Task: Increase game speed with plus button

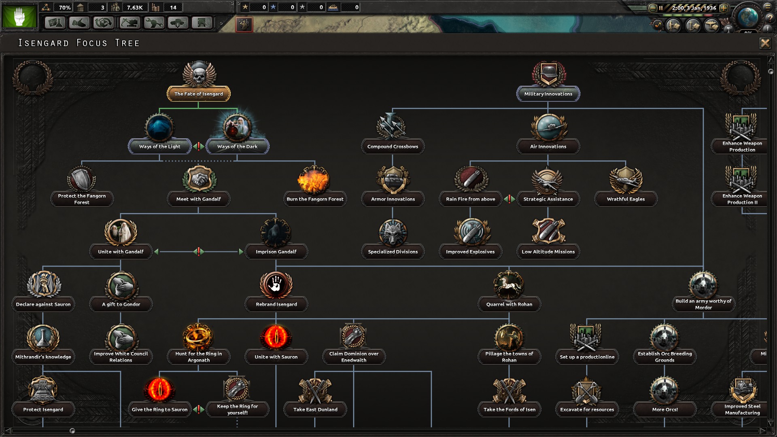Action: click(x=724, y=8)
